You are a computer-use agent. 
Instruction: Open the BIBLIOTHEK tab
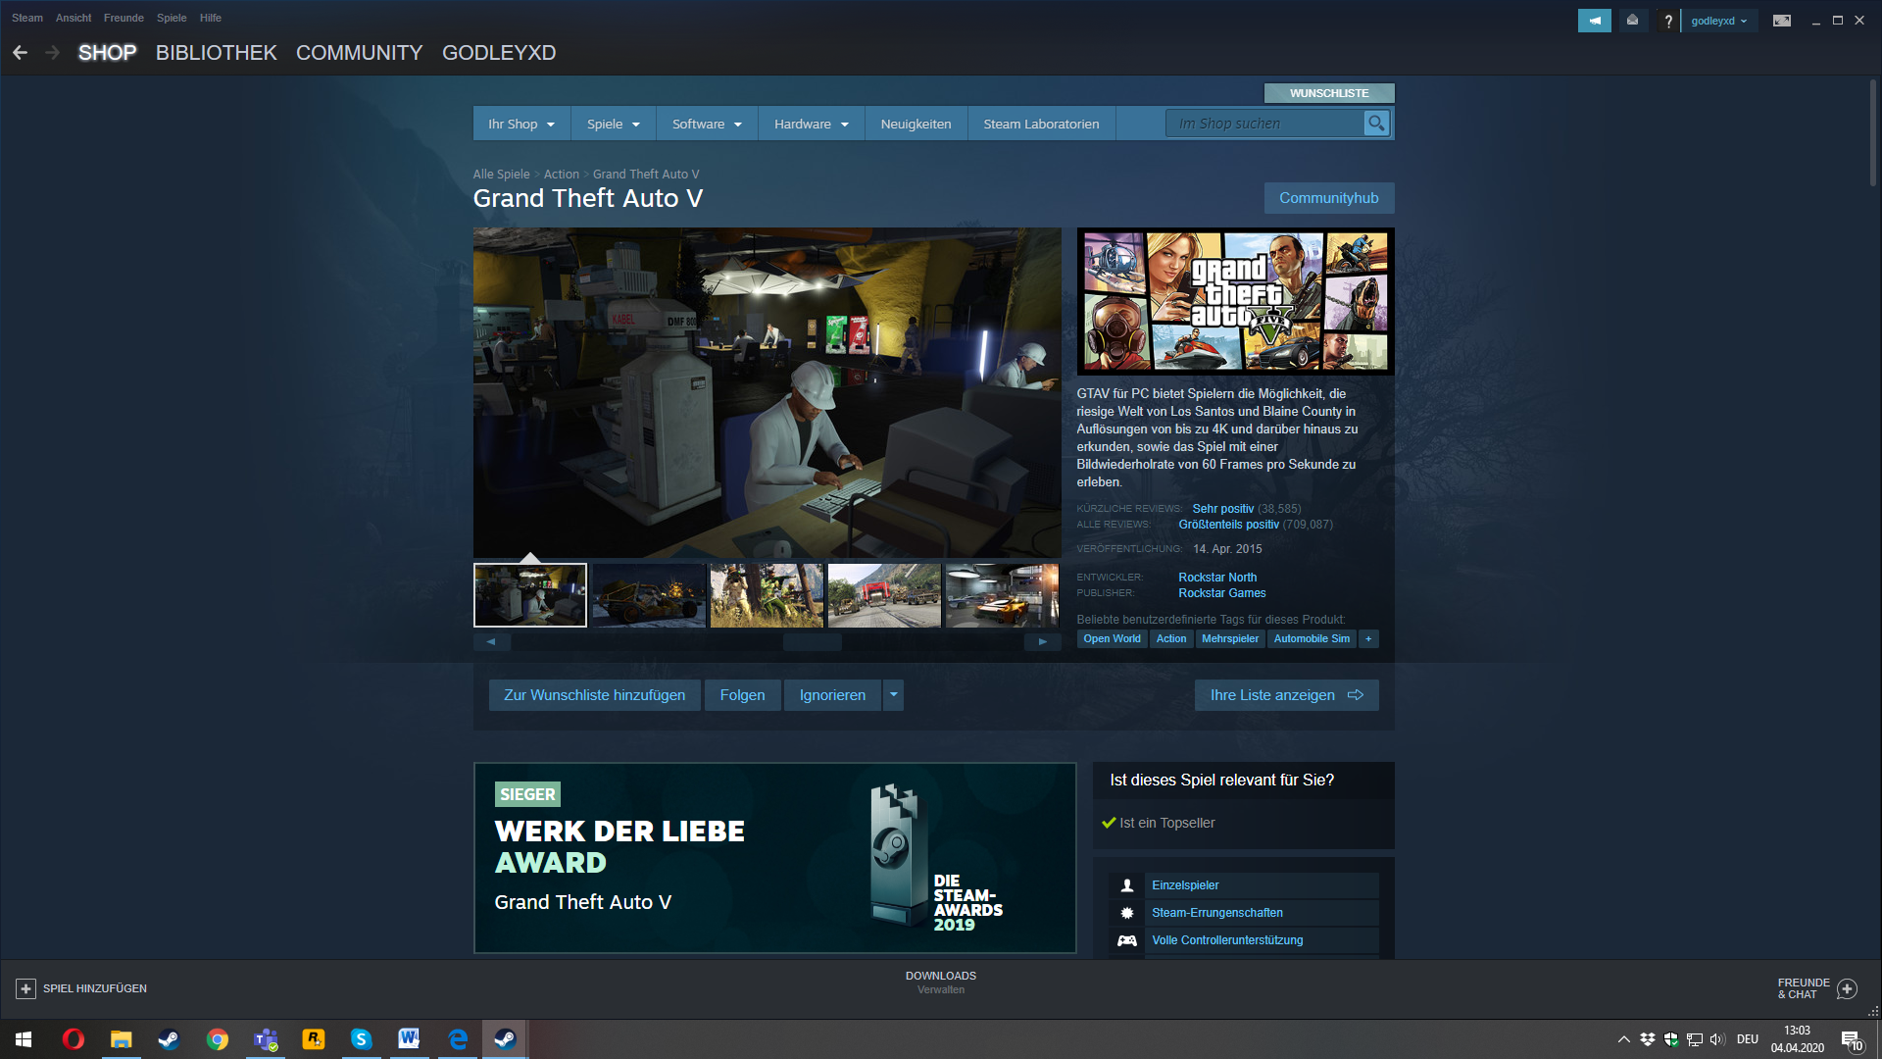click(216, 53)
